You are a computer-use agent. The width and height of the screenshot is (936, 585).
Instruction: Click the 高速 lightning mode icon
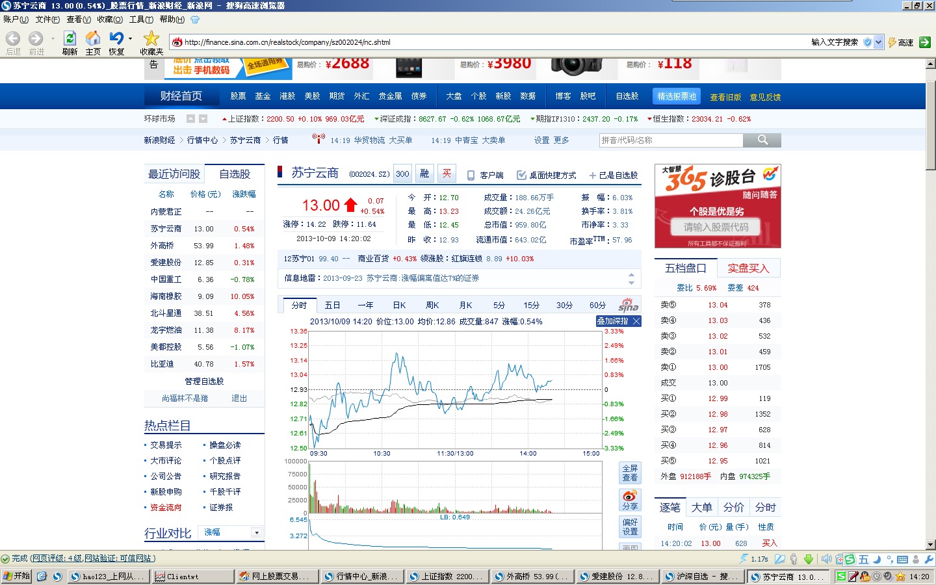click(x=892, y=42)
